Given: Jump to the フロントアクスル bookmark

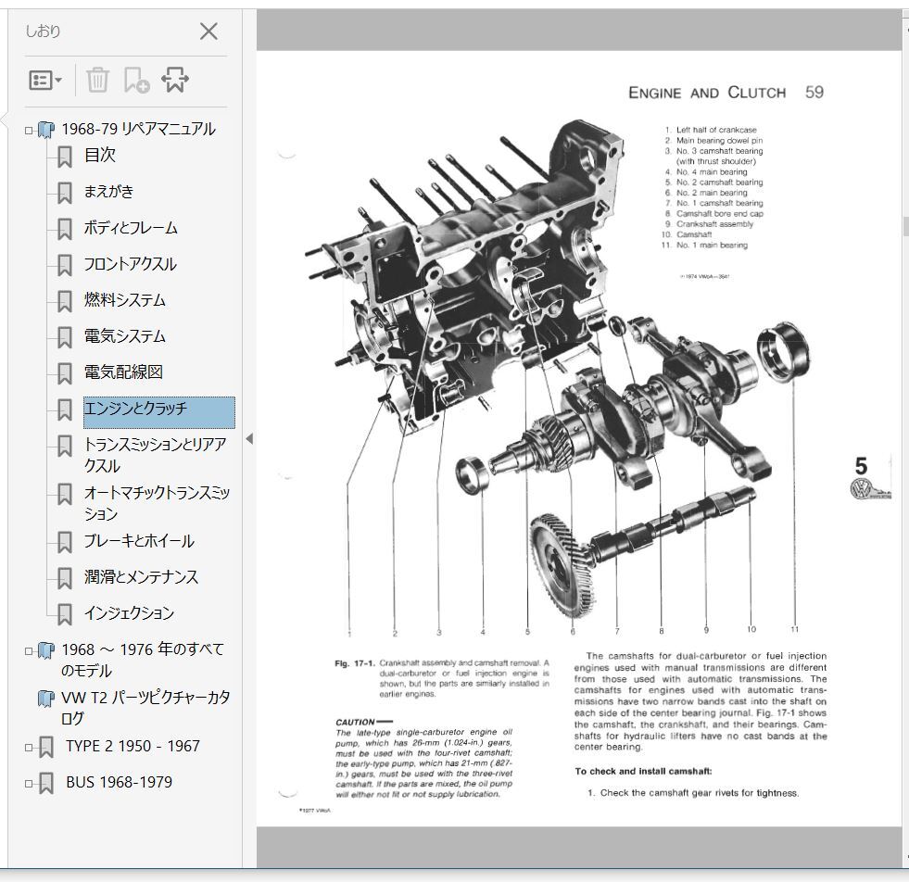Looking at the screenshot, I should point(130,264).
